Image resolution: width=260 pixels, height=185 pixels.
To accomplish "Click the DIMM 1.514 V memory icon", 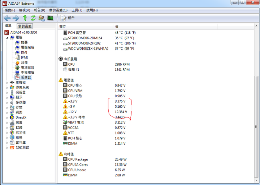I will tap(65, 143).
